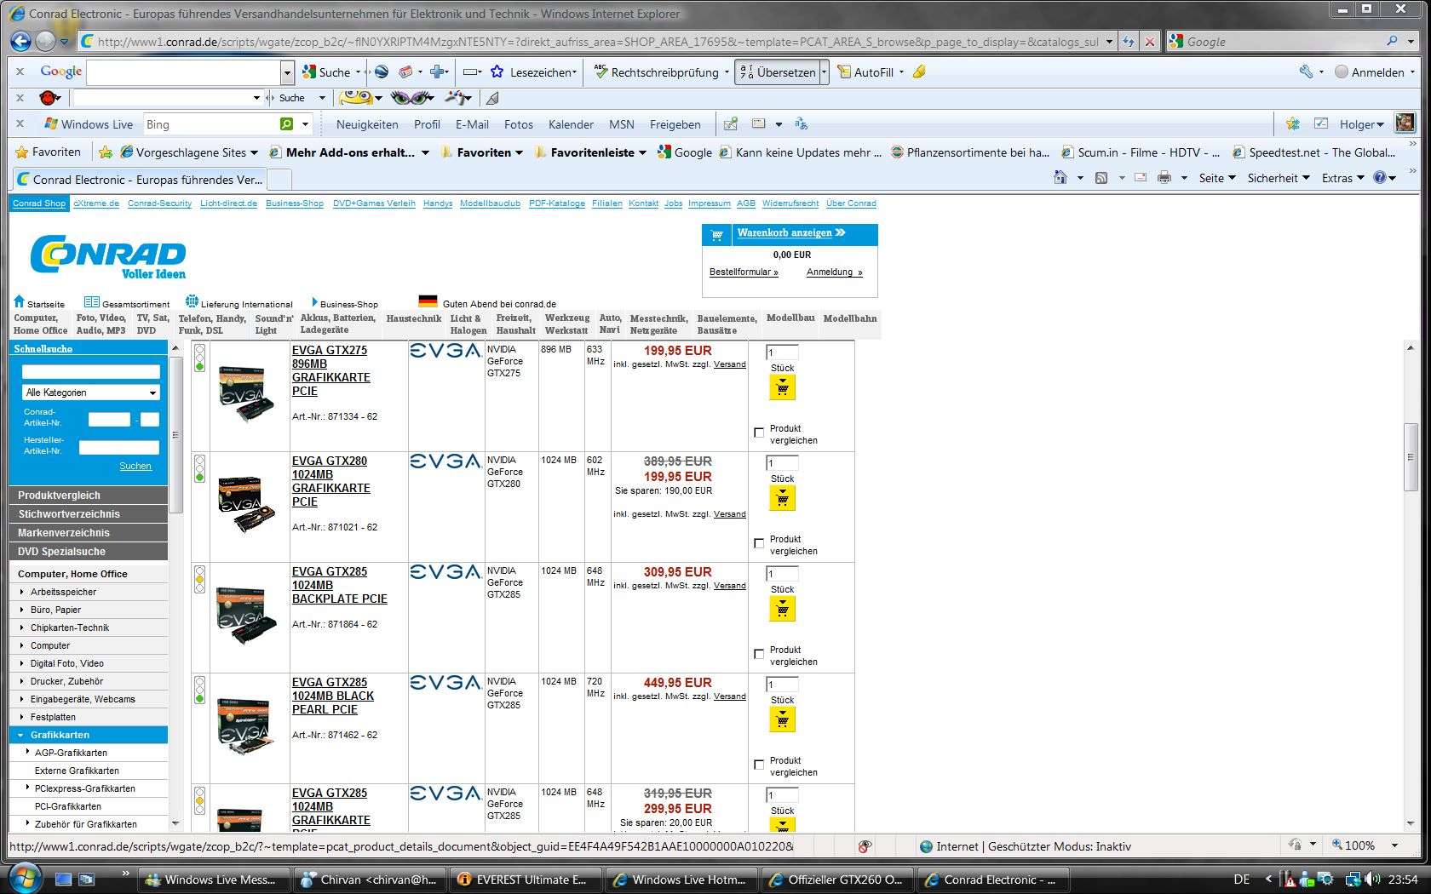
Task: Open the Google toolbar wrench settings
Action: point(1306,72)
